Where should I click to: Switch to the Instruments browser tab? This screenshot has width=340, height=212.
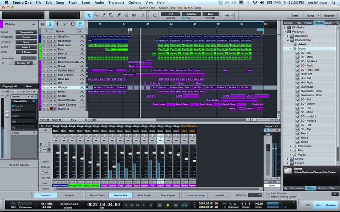point(296,188)
